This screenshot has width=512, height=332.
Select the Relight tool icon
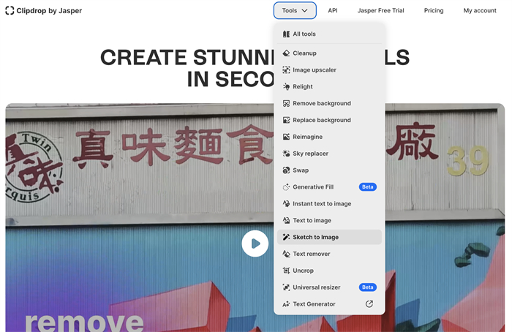pos(287,87)
